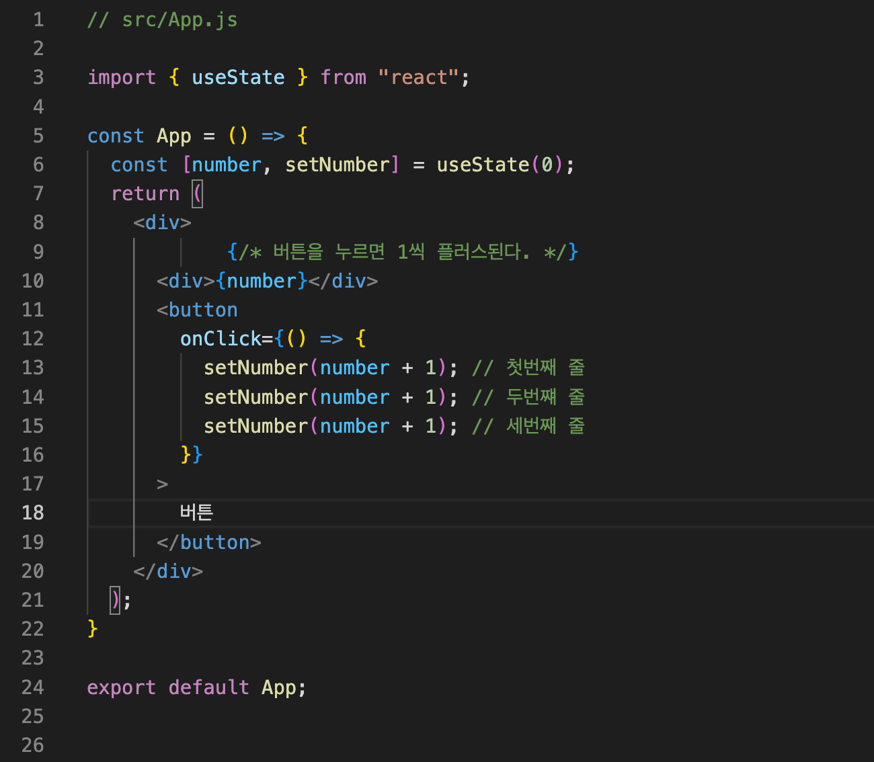Click the '버튼' text on line 18
The height and width of the screenshot is (762, 874).
coord(197,513)
